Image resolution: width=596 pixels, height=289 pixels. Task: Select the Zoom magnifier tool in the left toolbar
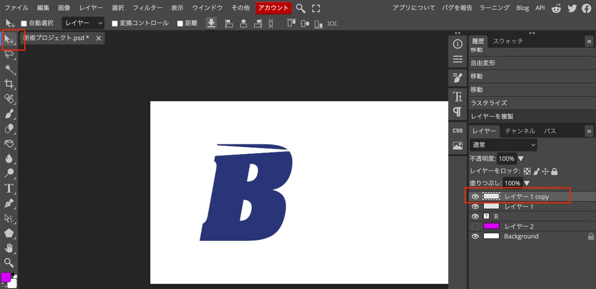click(x=8, y=263)
